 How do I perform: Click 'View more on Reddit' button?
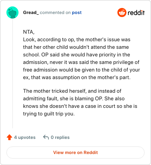coord(75,153)
